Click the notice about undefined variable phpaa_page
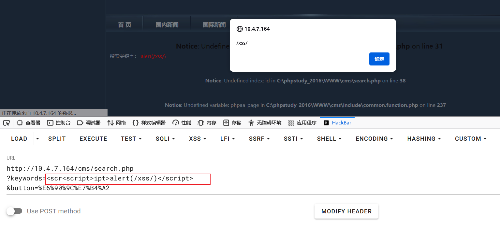This screenshot has width=500, height=229. pos(305,105)
